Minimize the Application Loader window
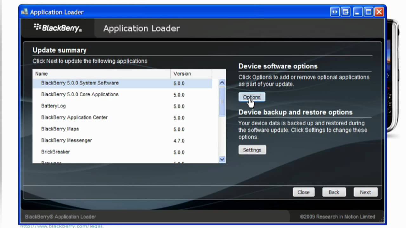Viewport: 406px width, 228px height. [357, 12]
